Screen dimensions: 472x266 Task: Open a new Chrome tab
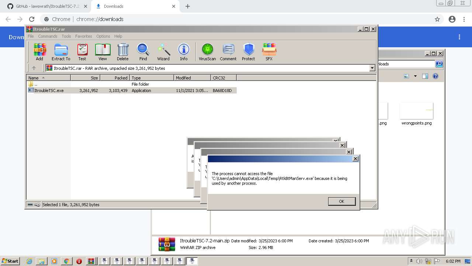187,6
